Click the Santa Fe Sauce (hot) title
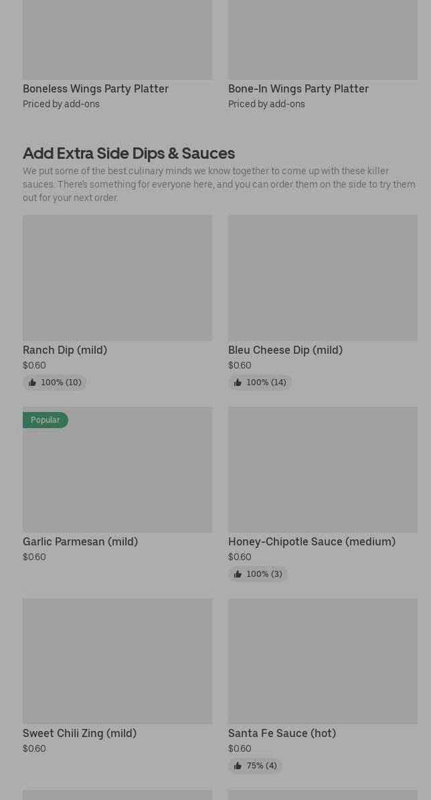Viewport: 431px width, 800px height. [282, 733]
